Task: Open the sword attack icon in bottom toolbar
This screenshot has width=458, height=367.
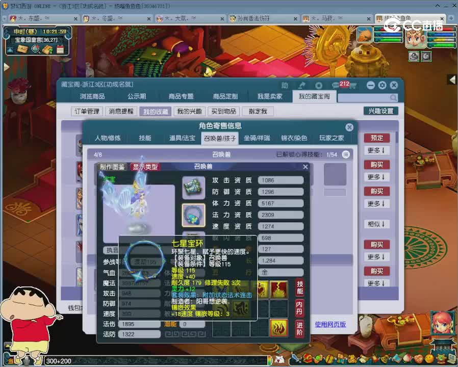Action: pyautogui.click(x=296, y=358)
